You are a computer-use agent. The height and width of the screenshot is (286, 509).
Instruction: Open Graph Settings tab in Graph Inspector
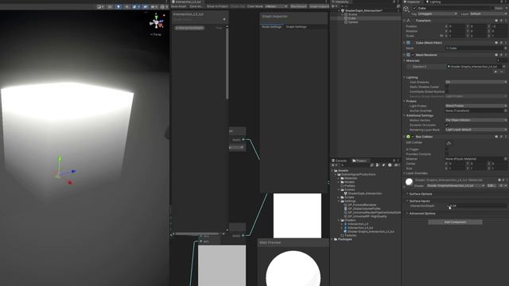click(x=296, y=26)
